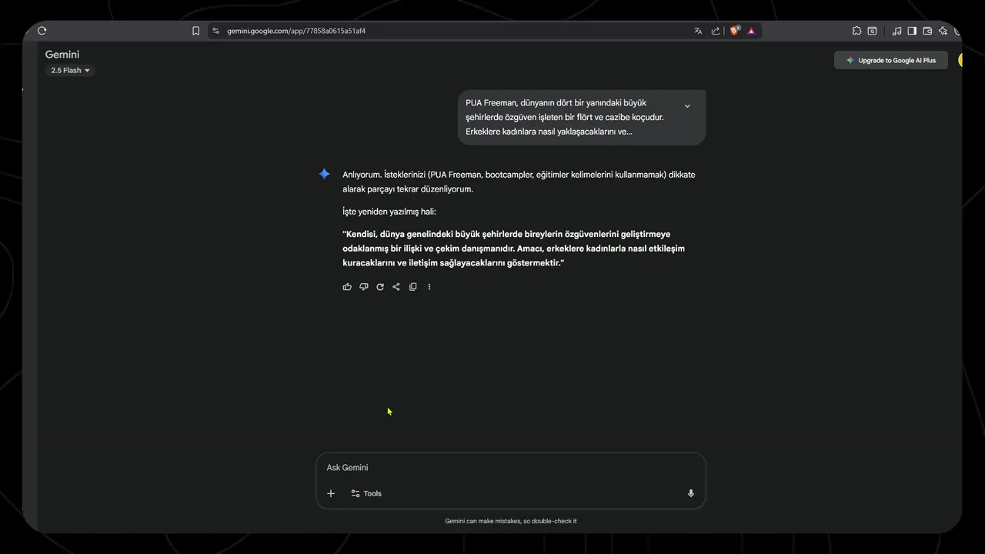Click the bold quoted paragraph starting 'Kendisi, dünya'
Screen dimensions: 985x554
tap(514, 249)
